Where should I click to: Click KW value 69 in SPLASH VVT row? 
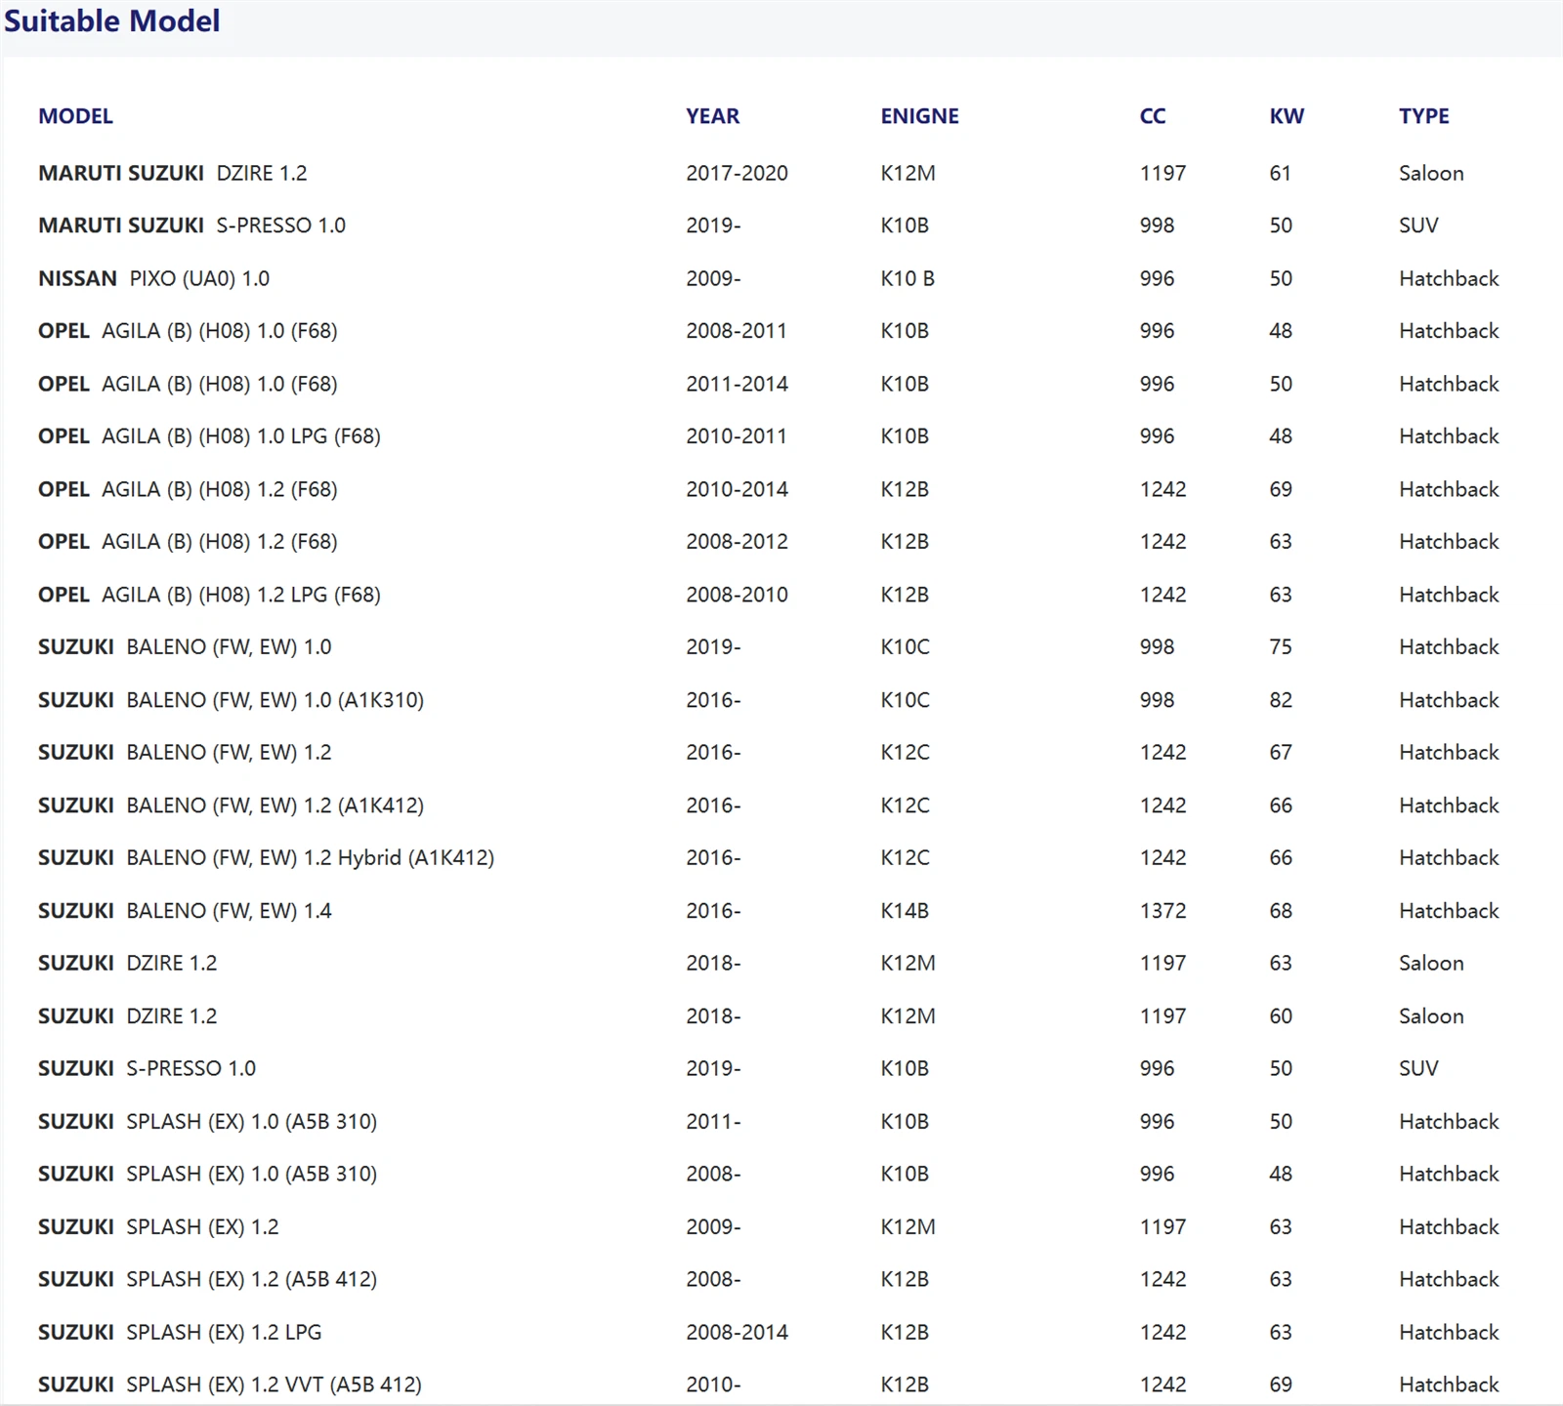tap(1281, 1385)
